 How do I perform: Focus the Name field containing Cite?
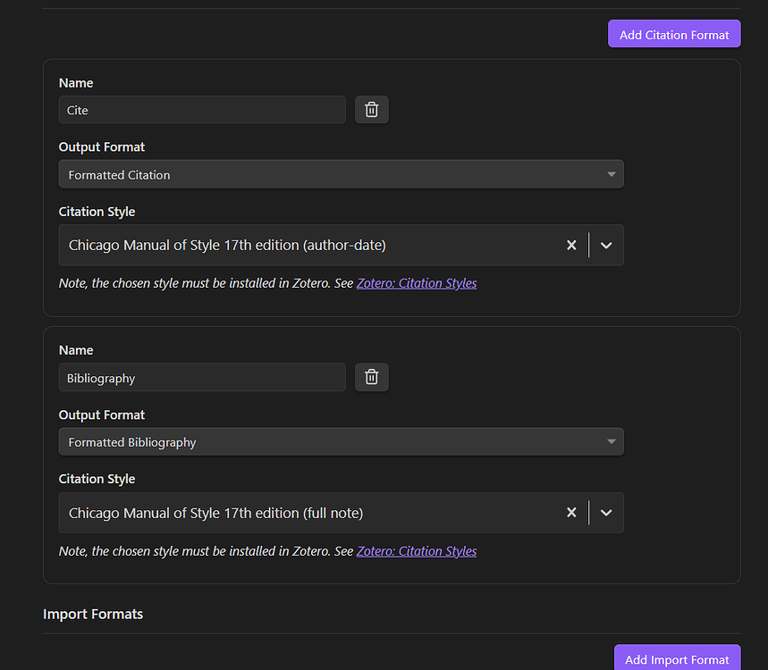click(202, 110)
